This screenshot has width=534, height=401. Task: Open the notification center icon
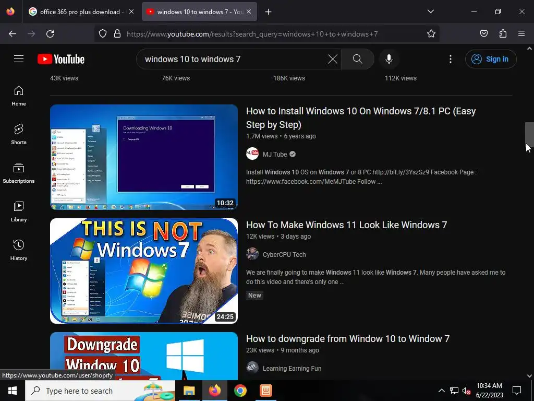point(517,391)
